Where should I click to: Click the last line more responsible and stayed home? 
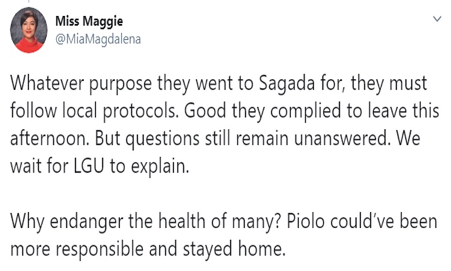[x=148, y=249]
